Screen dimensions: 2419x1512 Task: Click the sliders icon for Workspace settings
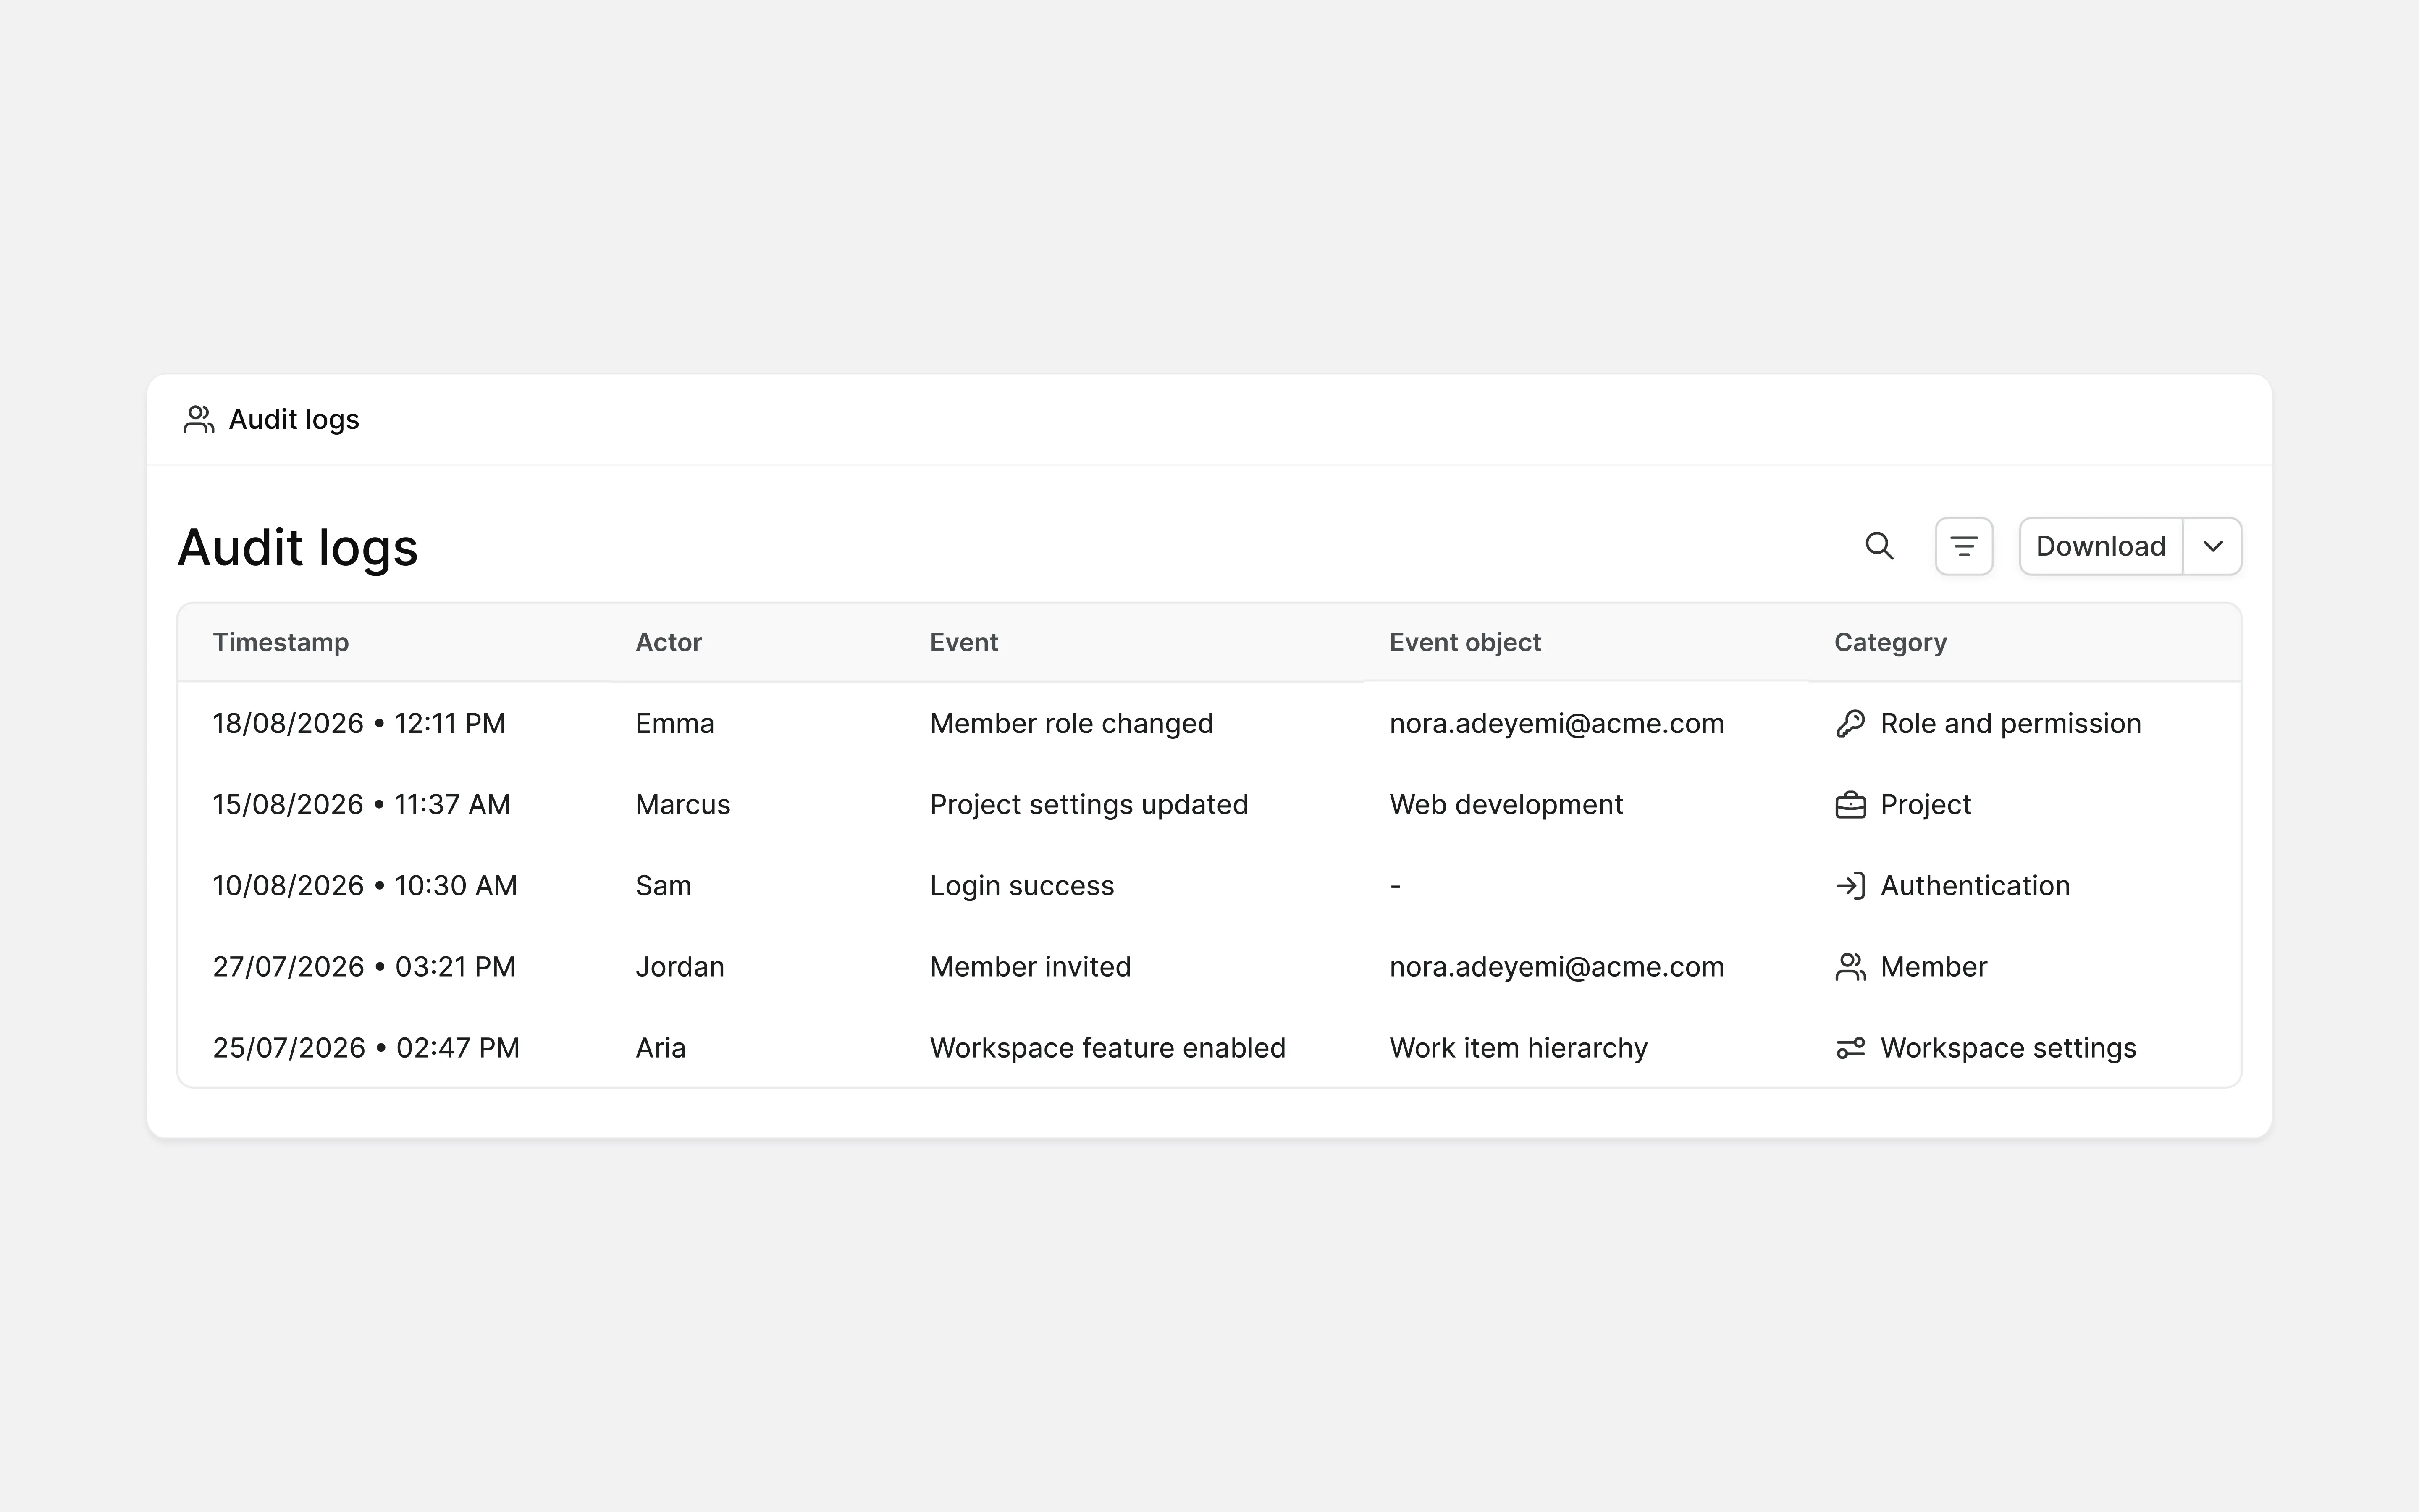[1850, 1047]
